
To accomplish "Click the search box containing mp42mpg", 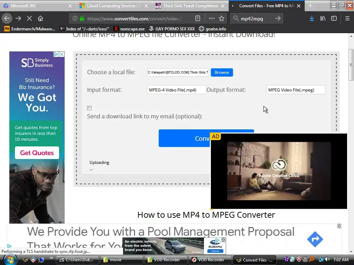I will 256,19.
